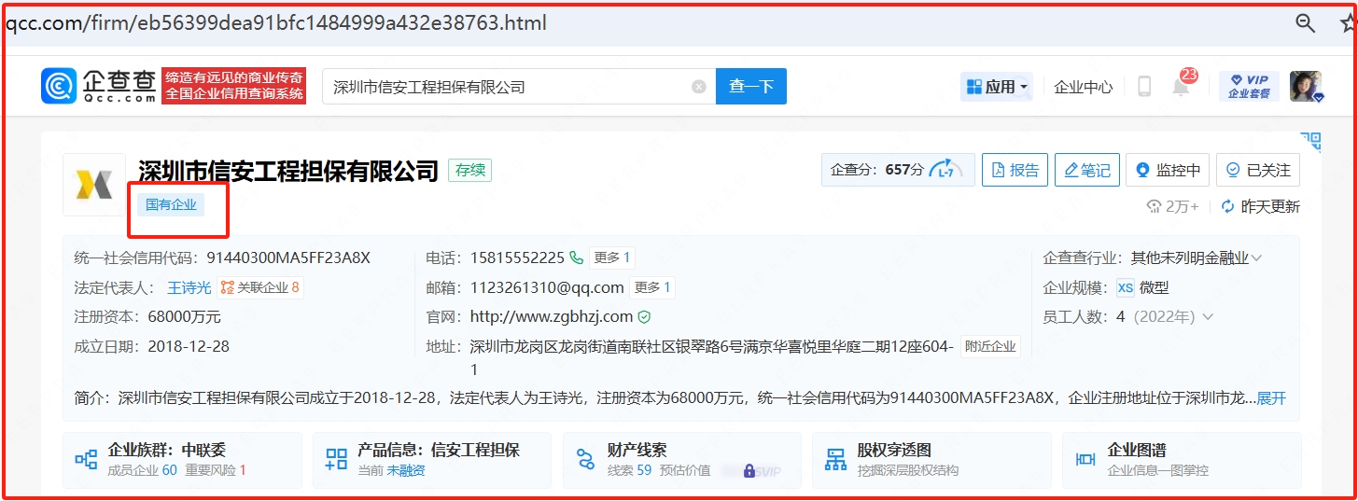Click the 国有企业 tag
This screenshot has height=501, width=1358.
tap(171, 204)
